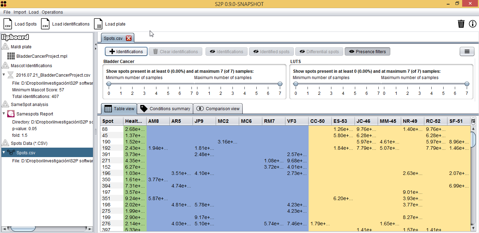479x233 pixels.
Task: Click the Load plate icon
Action: tap(99, 24)
